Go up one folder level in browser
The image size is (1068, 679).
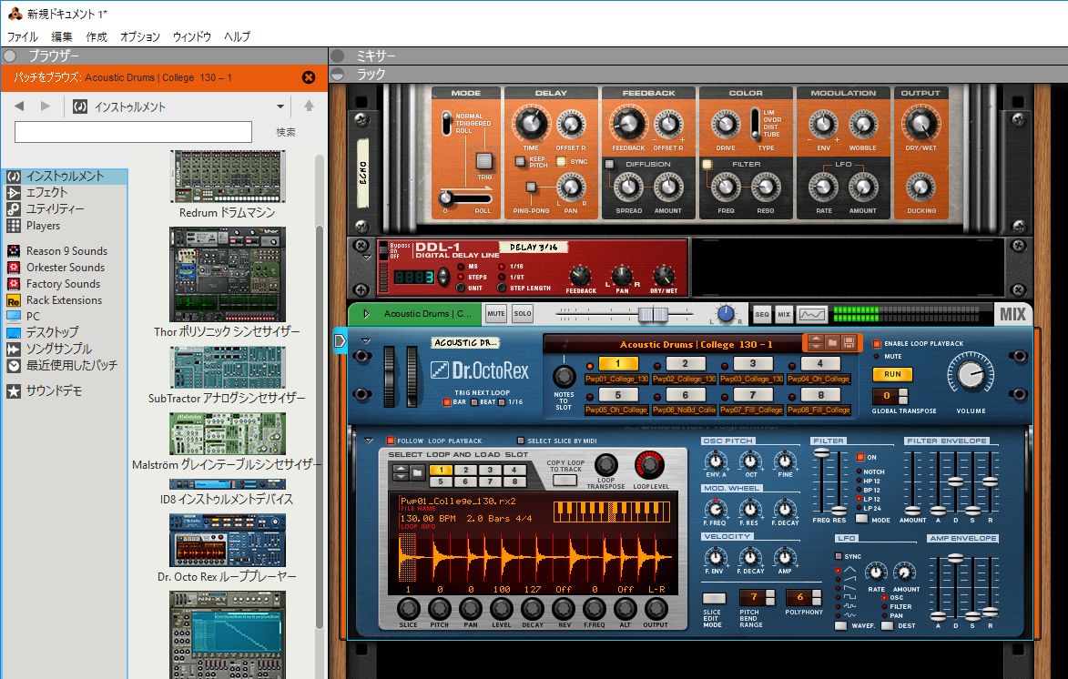click(x=310, y=106)
